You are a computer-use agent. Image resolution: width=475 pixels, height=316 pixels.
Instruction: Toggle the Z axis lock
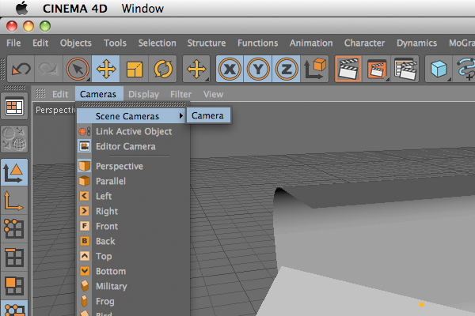[287, 69]
